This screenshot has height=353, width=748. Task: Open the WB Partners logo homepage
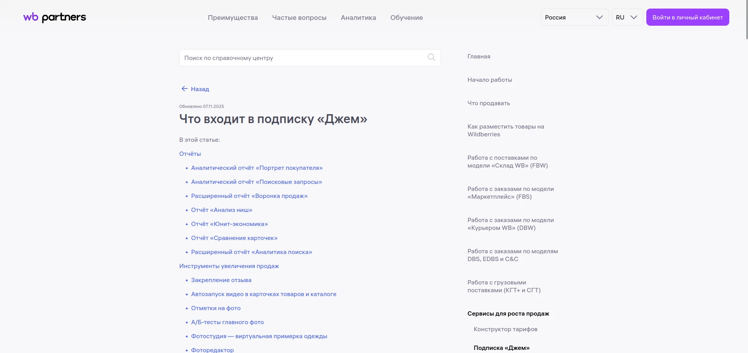coord(54,17)
